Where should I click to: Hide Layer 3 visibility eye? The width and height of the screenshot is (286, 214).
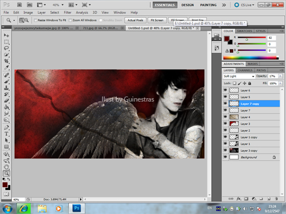coord(225,123)
